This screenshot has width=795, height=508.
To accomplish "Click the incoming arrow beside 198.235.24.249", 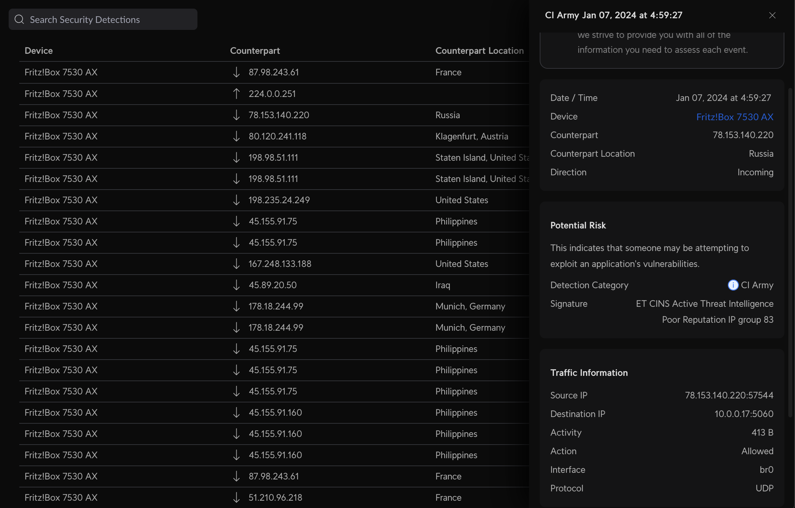I will click(236, 200).
